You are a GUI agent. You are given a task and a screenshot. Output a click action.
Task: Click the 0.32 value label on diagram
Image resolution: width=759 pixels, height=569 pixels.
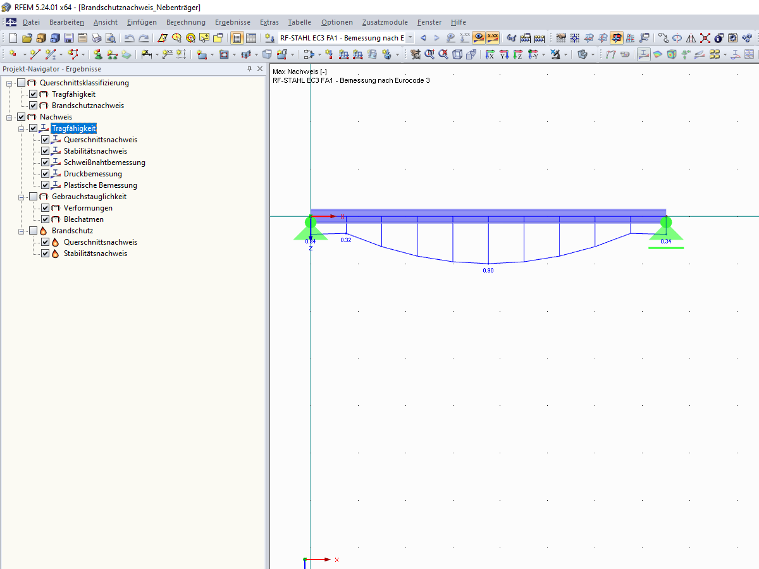346,240
